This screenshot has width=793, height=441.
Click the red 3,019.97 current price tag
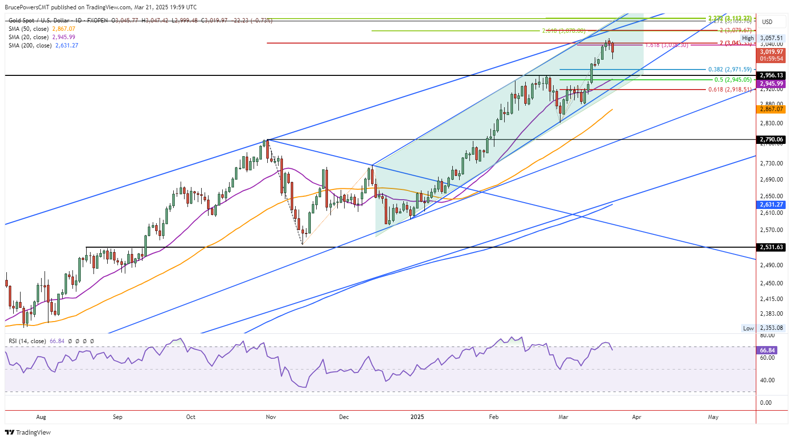[x=771, y=52]
